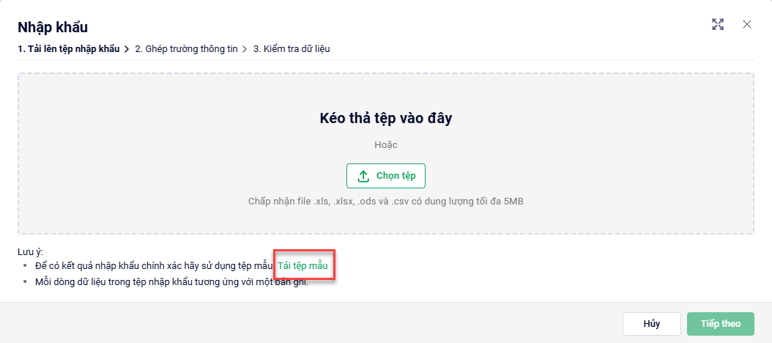Expand the import dialog to fullscreen
Screen dimensions: 772x343
coord(718,24)
